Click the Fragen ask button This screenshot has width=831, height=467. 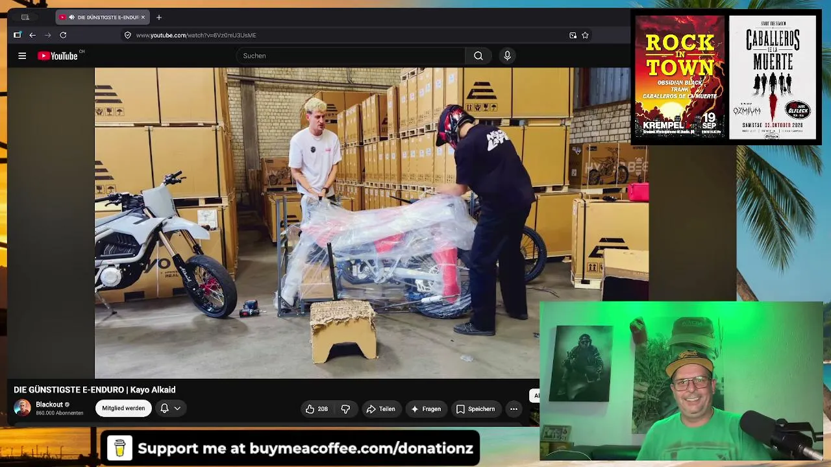tap(426, 409)
